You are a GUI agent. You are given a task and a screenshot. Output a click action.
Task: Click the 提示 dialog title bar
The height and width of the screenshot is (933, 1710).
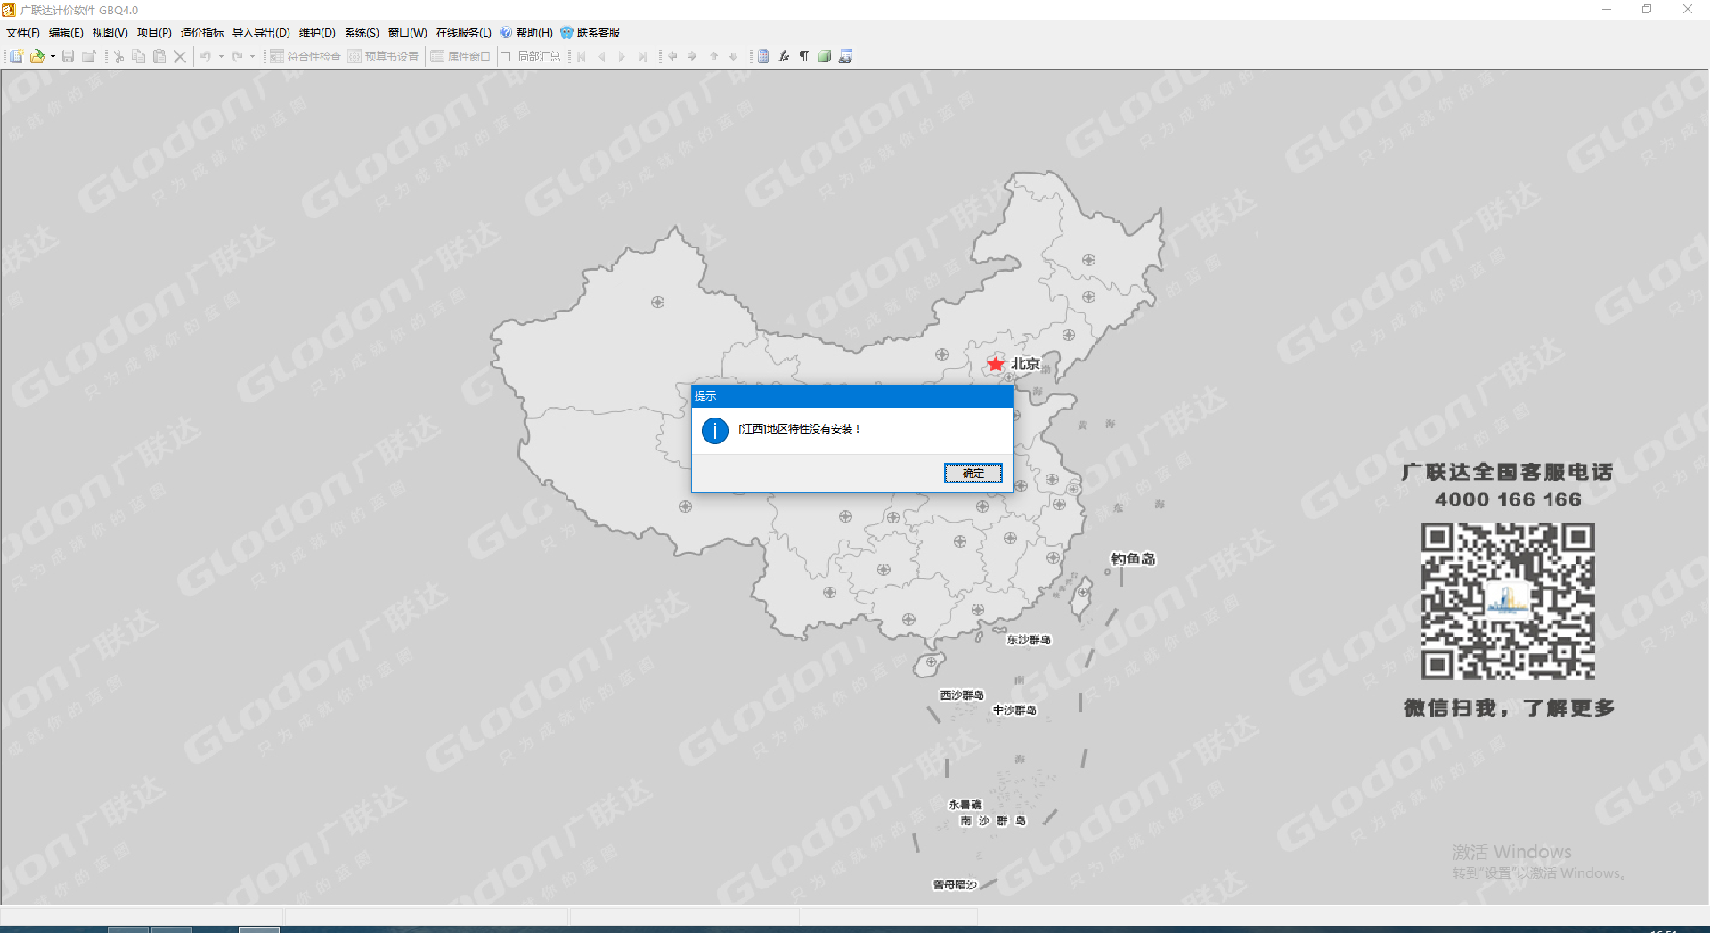852,396
